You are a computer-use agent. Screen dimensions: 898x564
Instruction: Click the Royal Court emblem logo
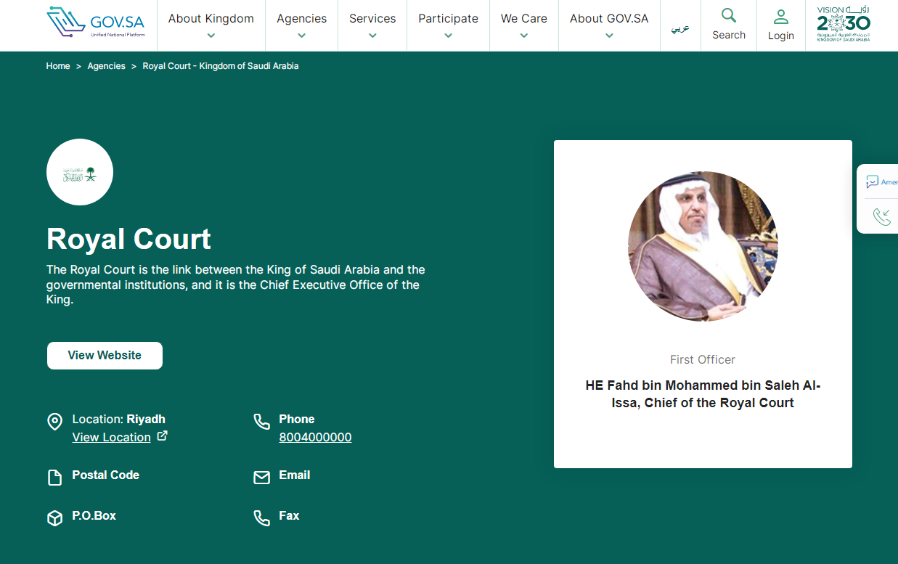point(80,173)
